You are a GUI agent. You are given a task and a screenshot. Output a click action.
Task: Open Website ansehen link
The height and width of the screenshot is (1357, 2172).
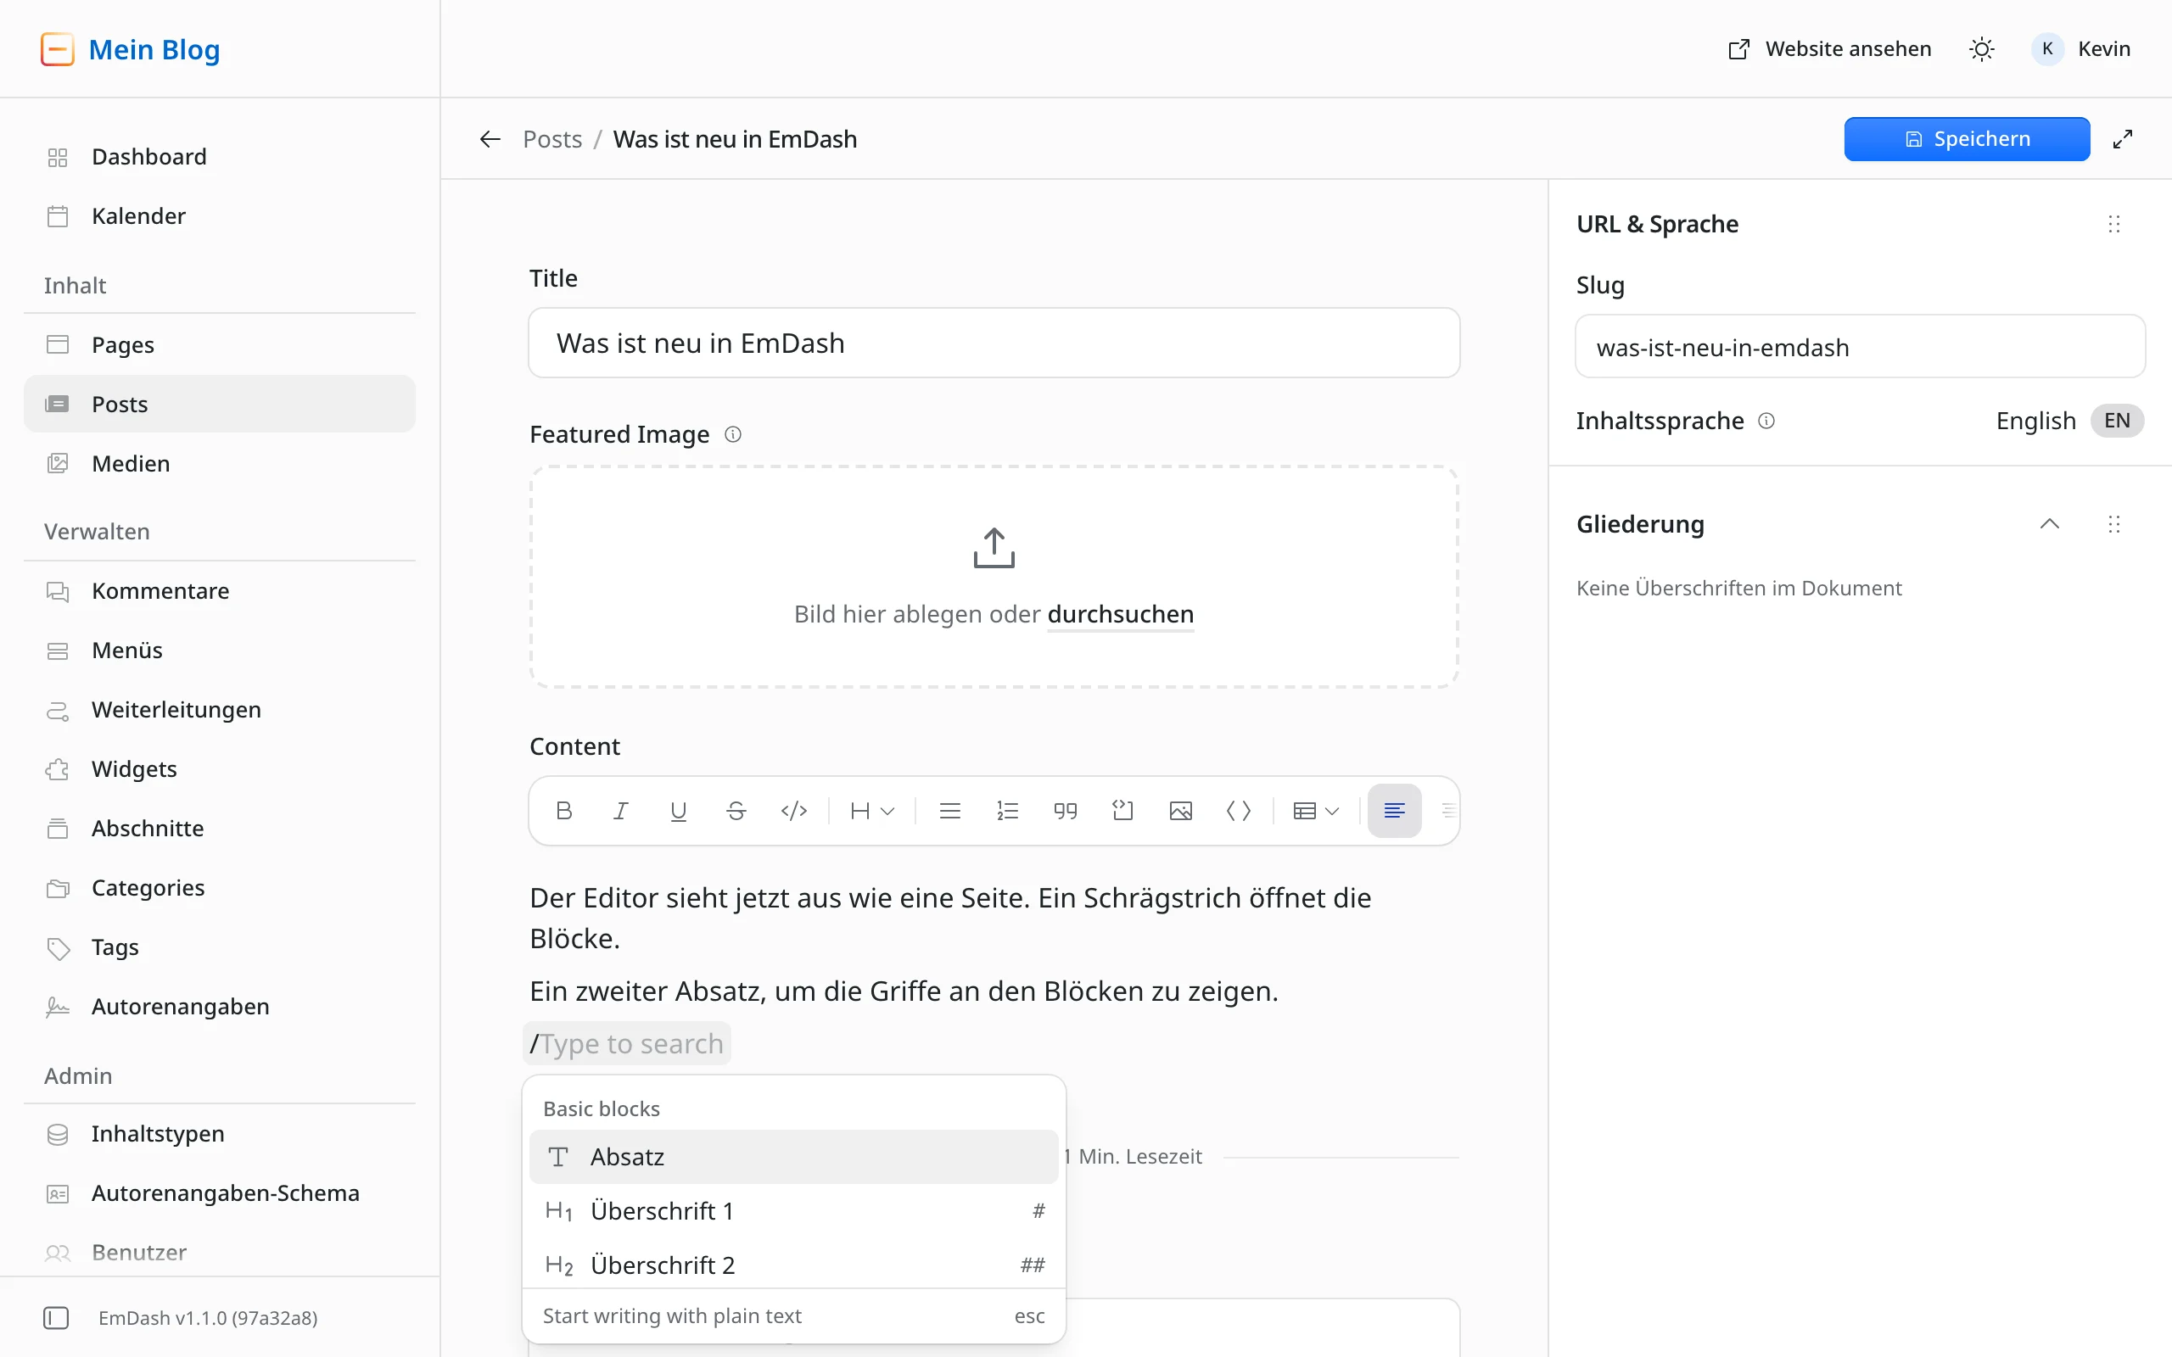click(1829, 48)
